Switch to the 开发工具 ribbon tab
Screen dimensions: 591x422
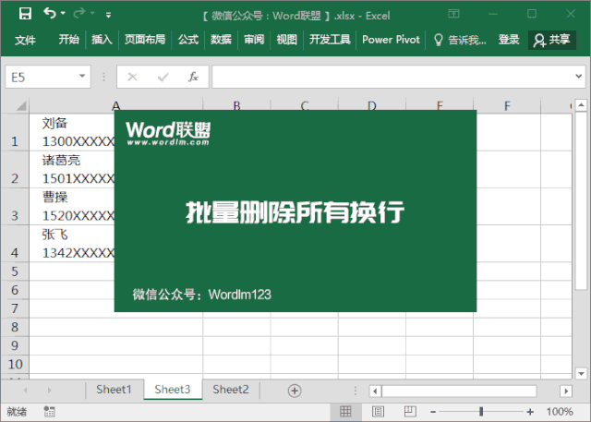click(x=330, y=40)
